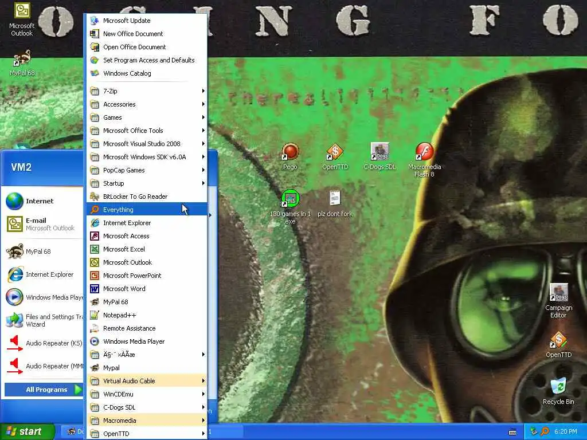
Task: Click the taskbar clock showing 6:20 PM
Action: point(565,431)
